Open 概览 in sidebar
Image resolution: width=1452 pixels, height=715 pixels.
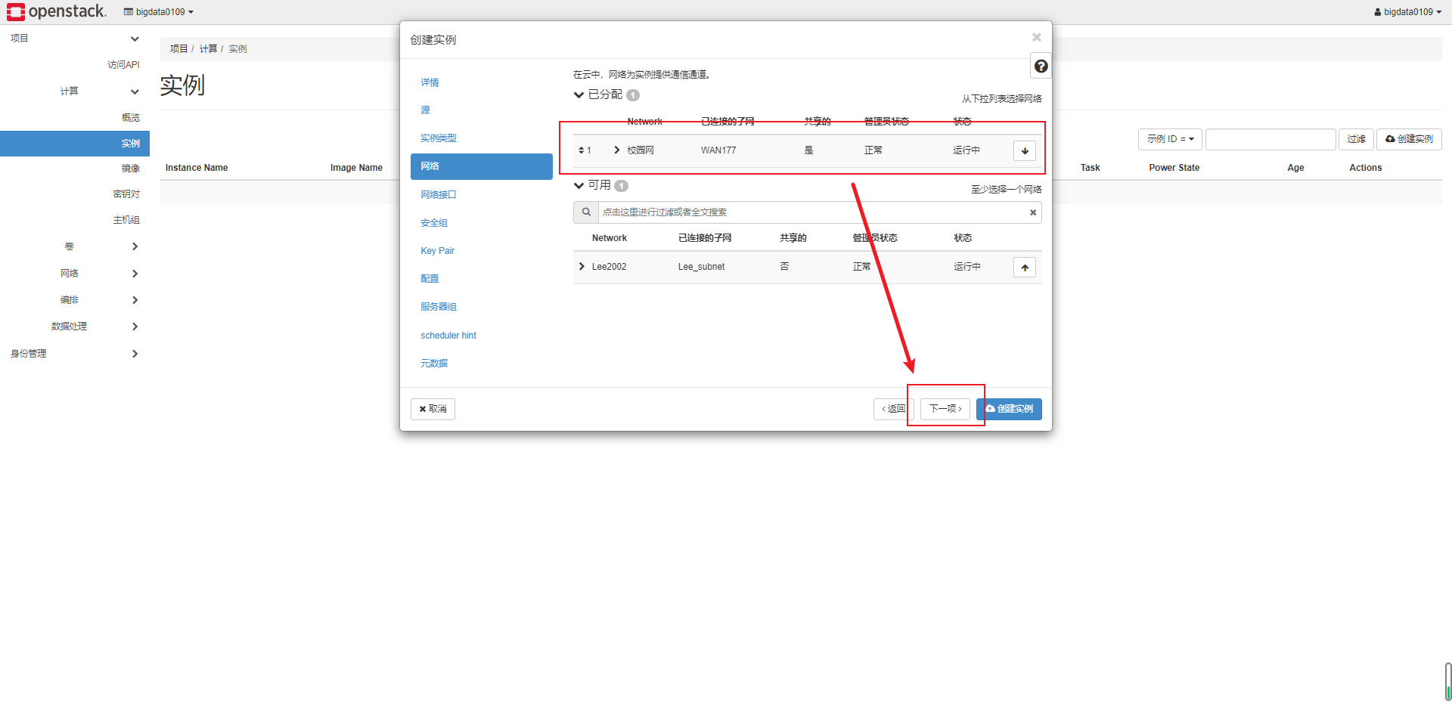pyautogui.click(x=131, y=118)
